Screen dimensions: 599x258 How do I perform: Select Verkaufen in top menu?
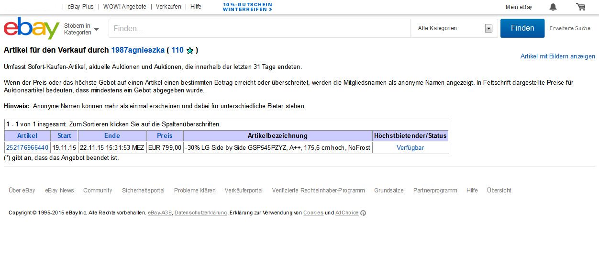click(168, 7)
